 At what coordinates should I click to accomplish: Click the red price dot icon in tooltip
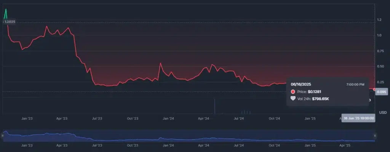click(x=293, y=92)
